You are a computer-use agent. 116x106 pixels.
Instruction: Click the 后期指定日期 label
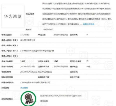tap(43, 77)
